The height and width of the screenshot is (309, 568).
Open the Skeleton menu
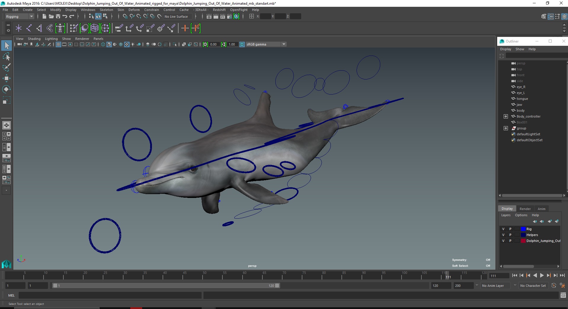click(x=106, y=10)
